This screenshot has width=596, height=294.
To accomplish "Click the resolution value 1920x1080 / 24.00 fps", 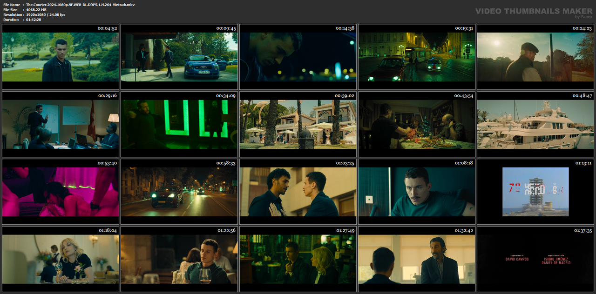I will tap(46, 14).
